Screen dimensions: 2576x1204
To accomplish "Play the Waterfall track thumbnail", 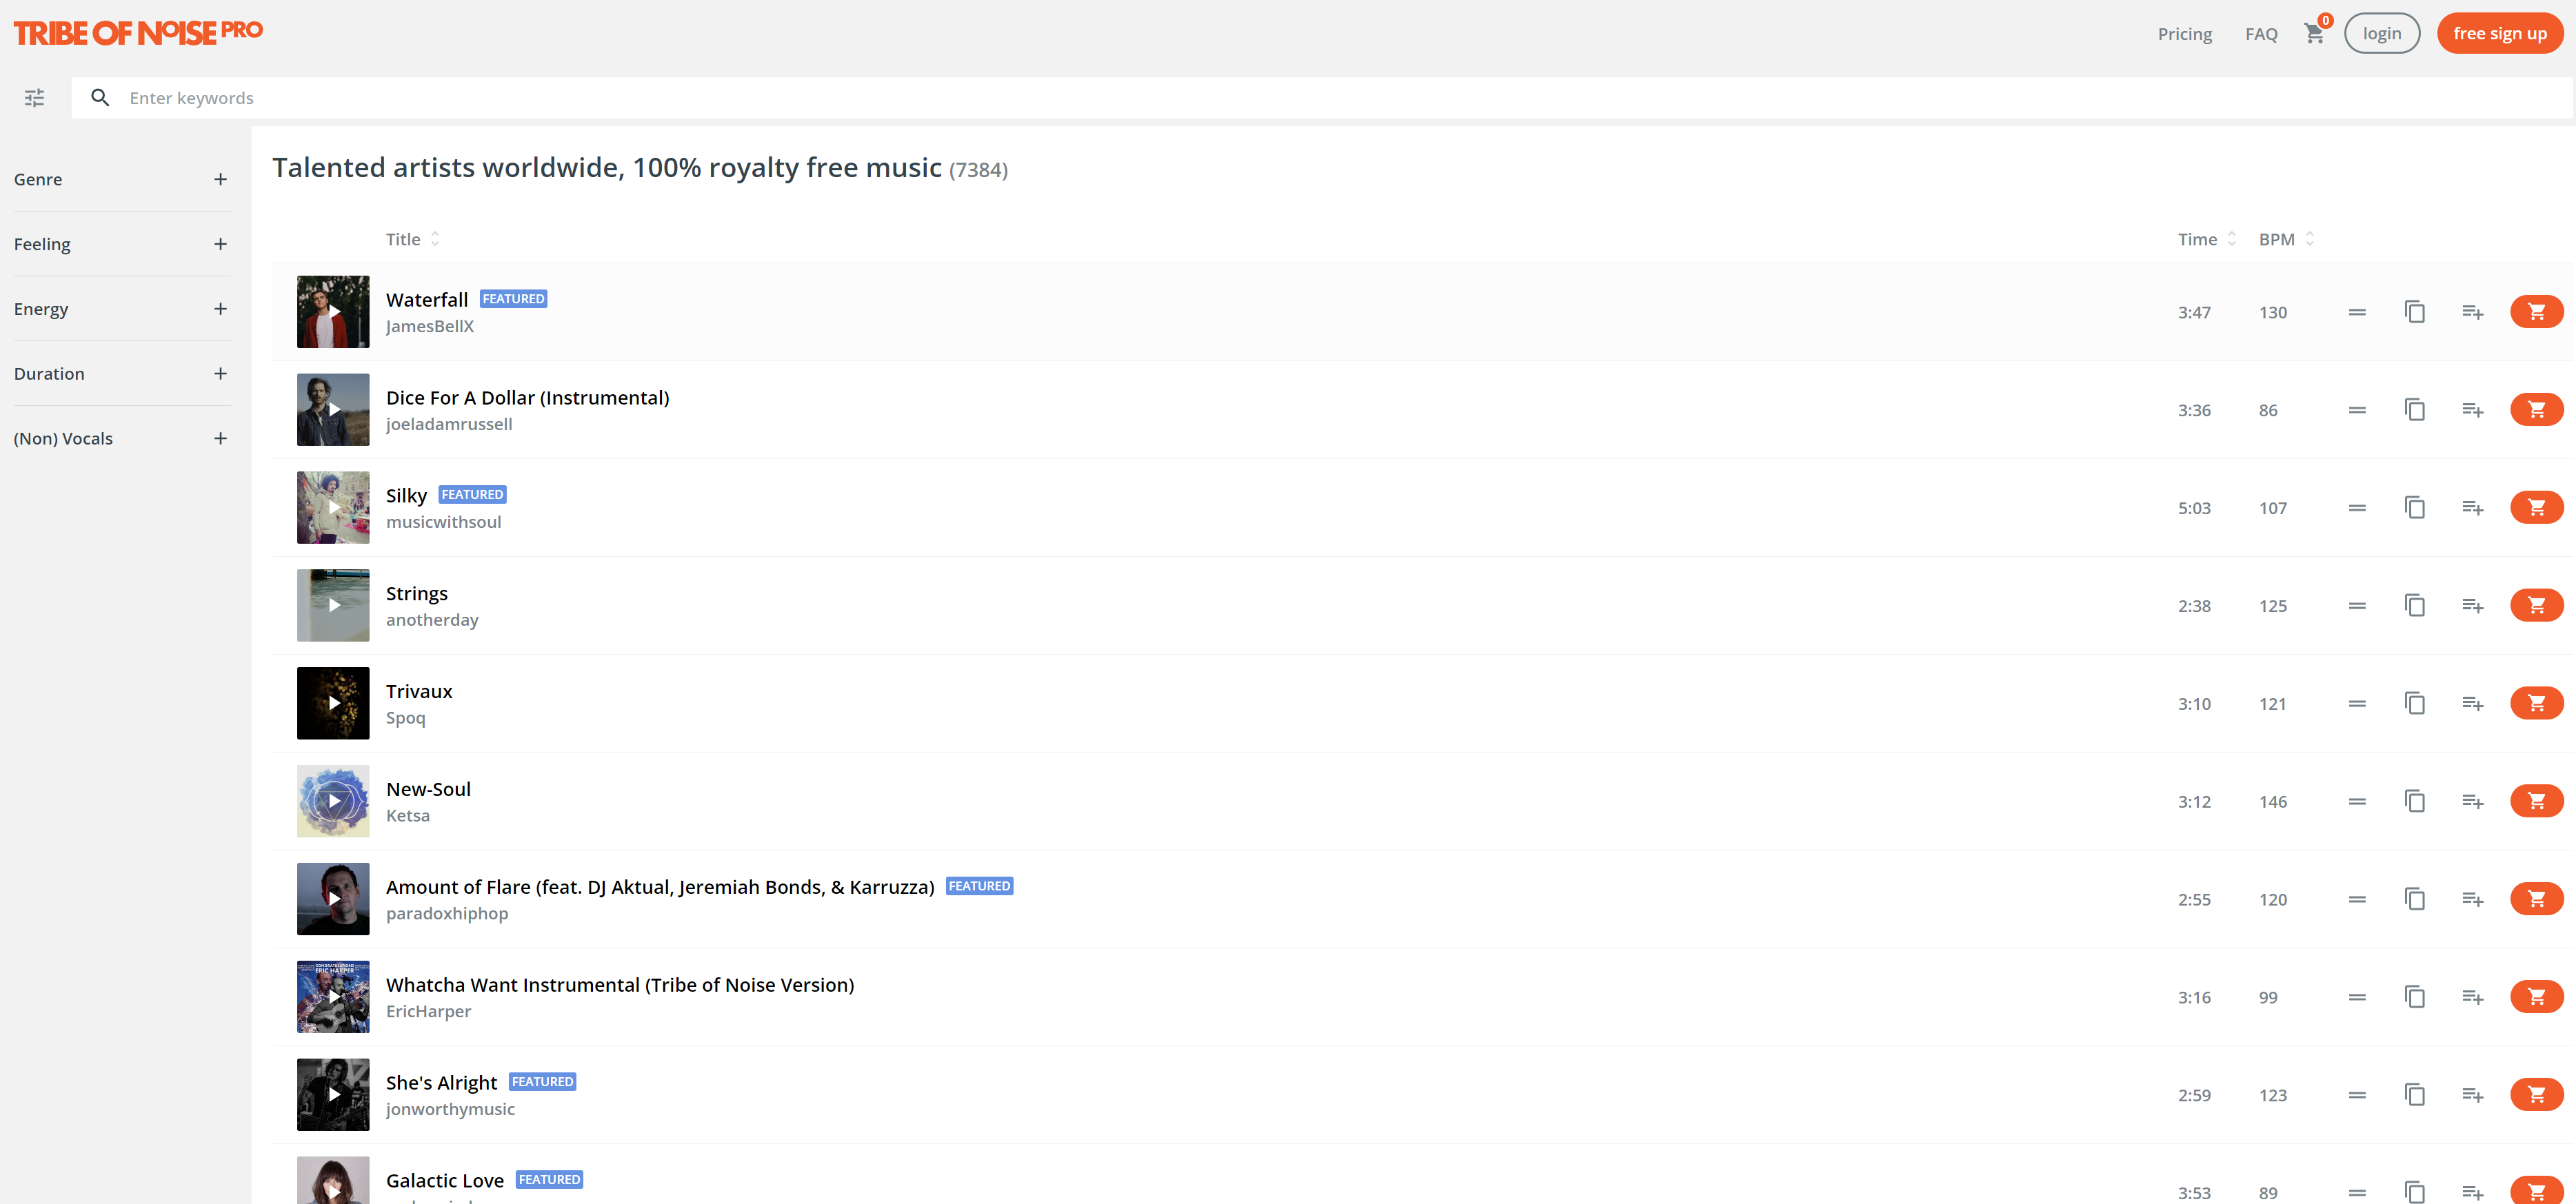I will coord(333,312).
